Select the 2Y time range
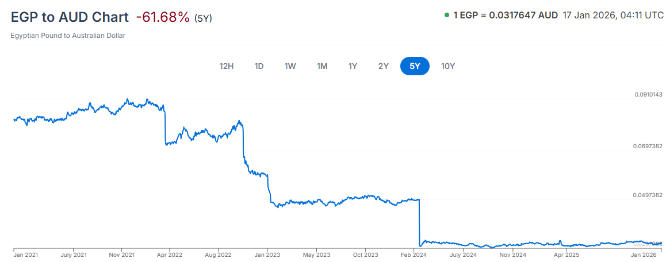This screenshot has width=670, height=262. [384, 66]
